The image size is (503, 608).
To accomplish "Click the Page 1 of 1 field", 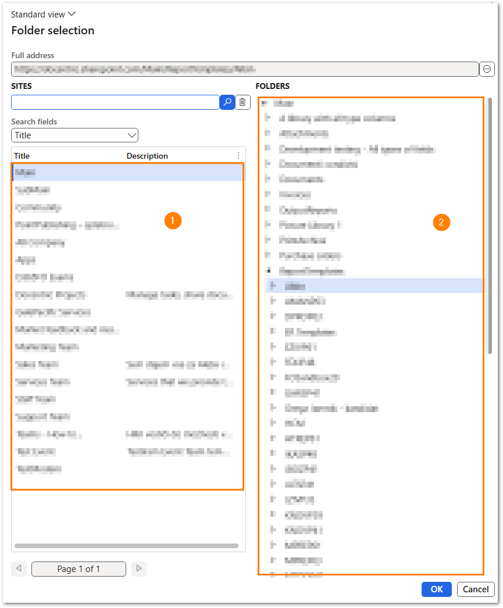I will tap(79, 568).
